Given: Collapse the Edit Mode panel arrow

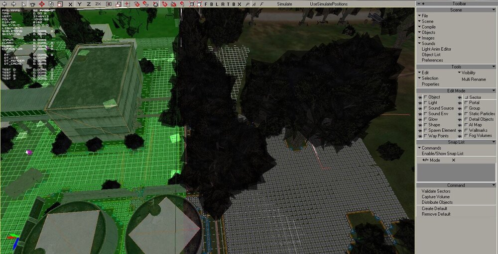Looking at the screenshot, I should click(x=493, y=91).
